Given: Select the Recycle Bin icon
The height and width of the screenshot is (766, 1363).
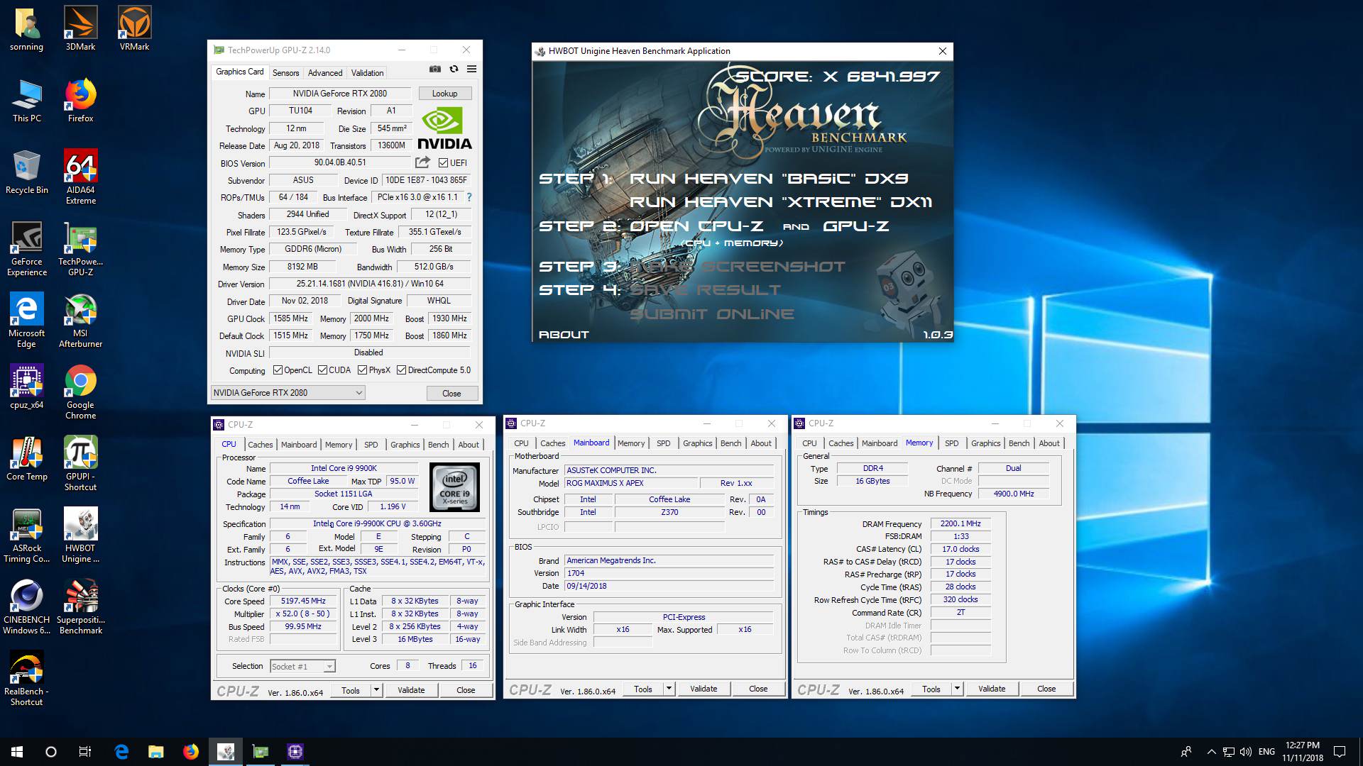Looking at the screenshot, I should pos(26,172).
